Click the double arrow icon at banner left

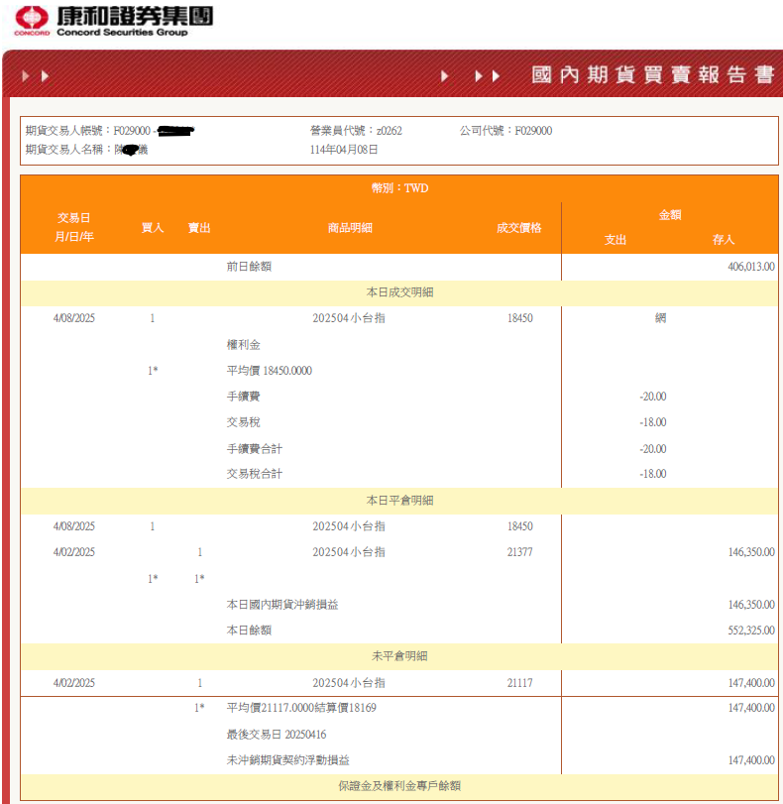point(36,76)
